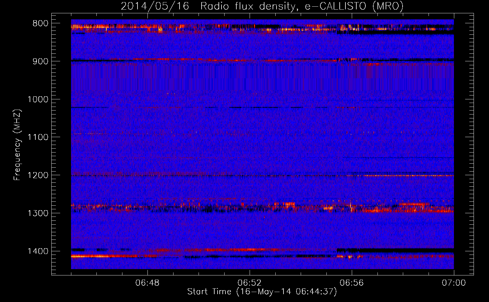Click the 900 frequency tick label
Screen dimensions: 489x302
pos(40,61)
